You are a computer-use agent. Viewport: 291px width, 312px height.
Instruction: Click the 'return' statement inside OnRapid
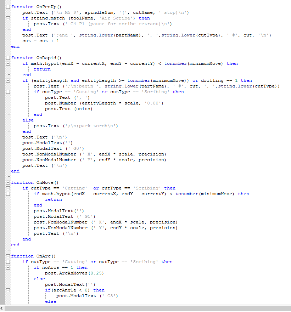point(42,69)
